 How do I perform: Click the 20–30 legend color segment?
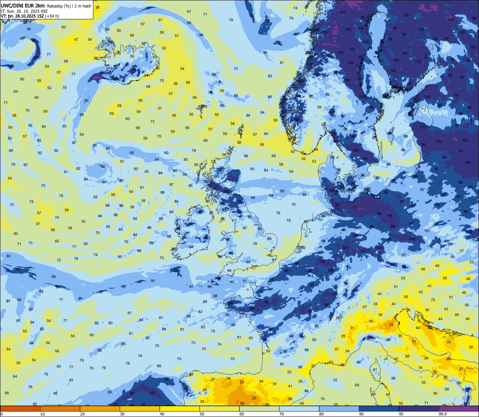coord(100,408)
